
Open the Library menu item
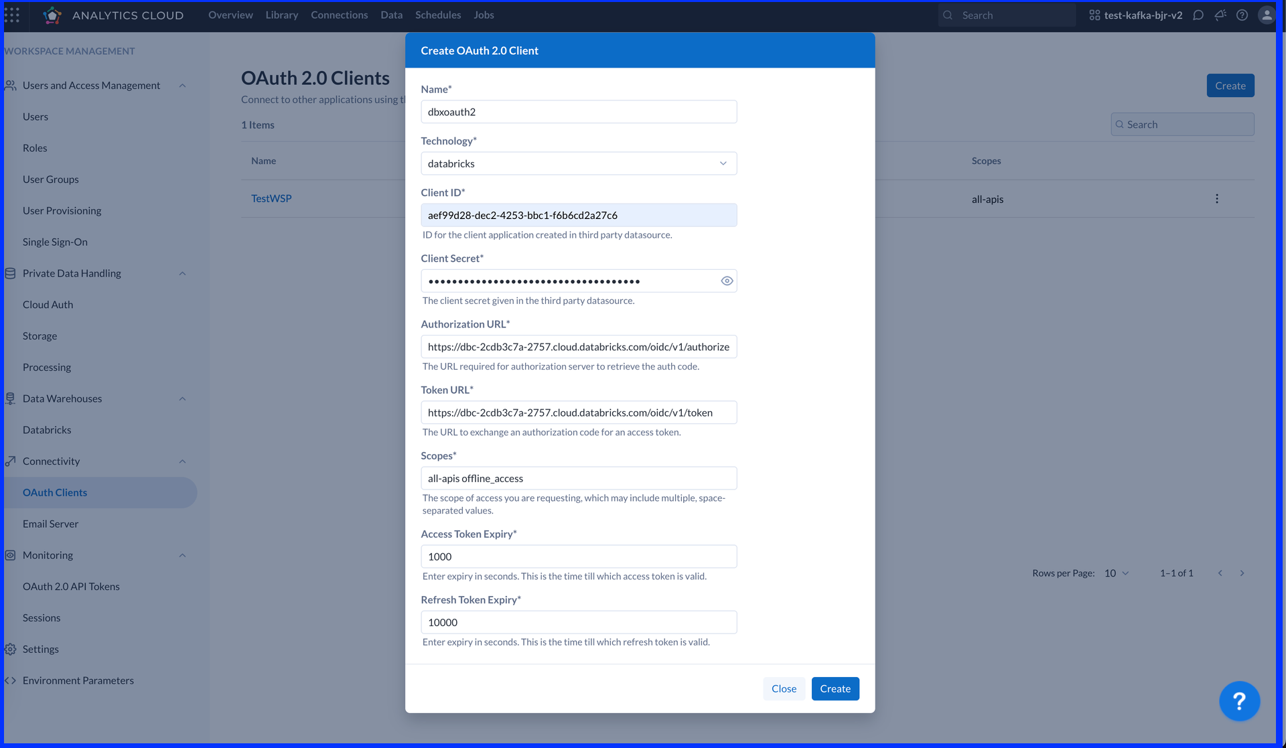281,15
